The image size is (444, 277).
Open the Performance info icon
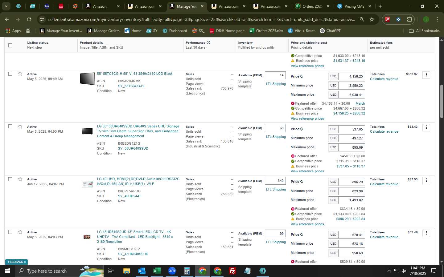coord(208,42)
